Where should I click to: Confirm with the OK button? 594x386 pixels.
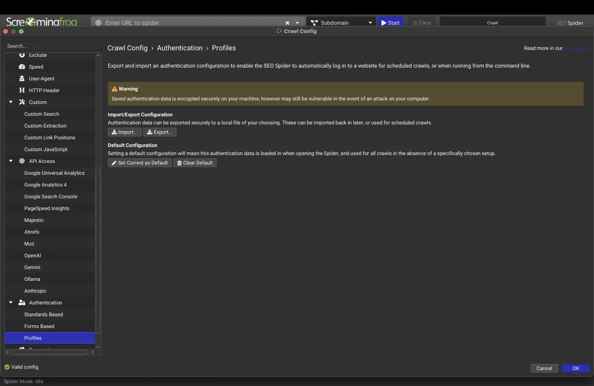(576, 368)
